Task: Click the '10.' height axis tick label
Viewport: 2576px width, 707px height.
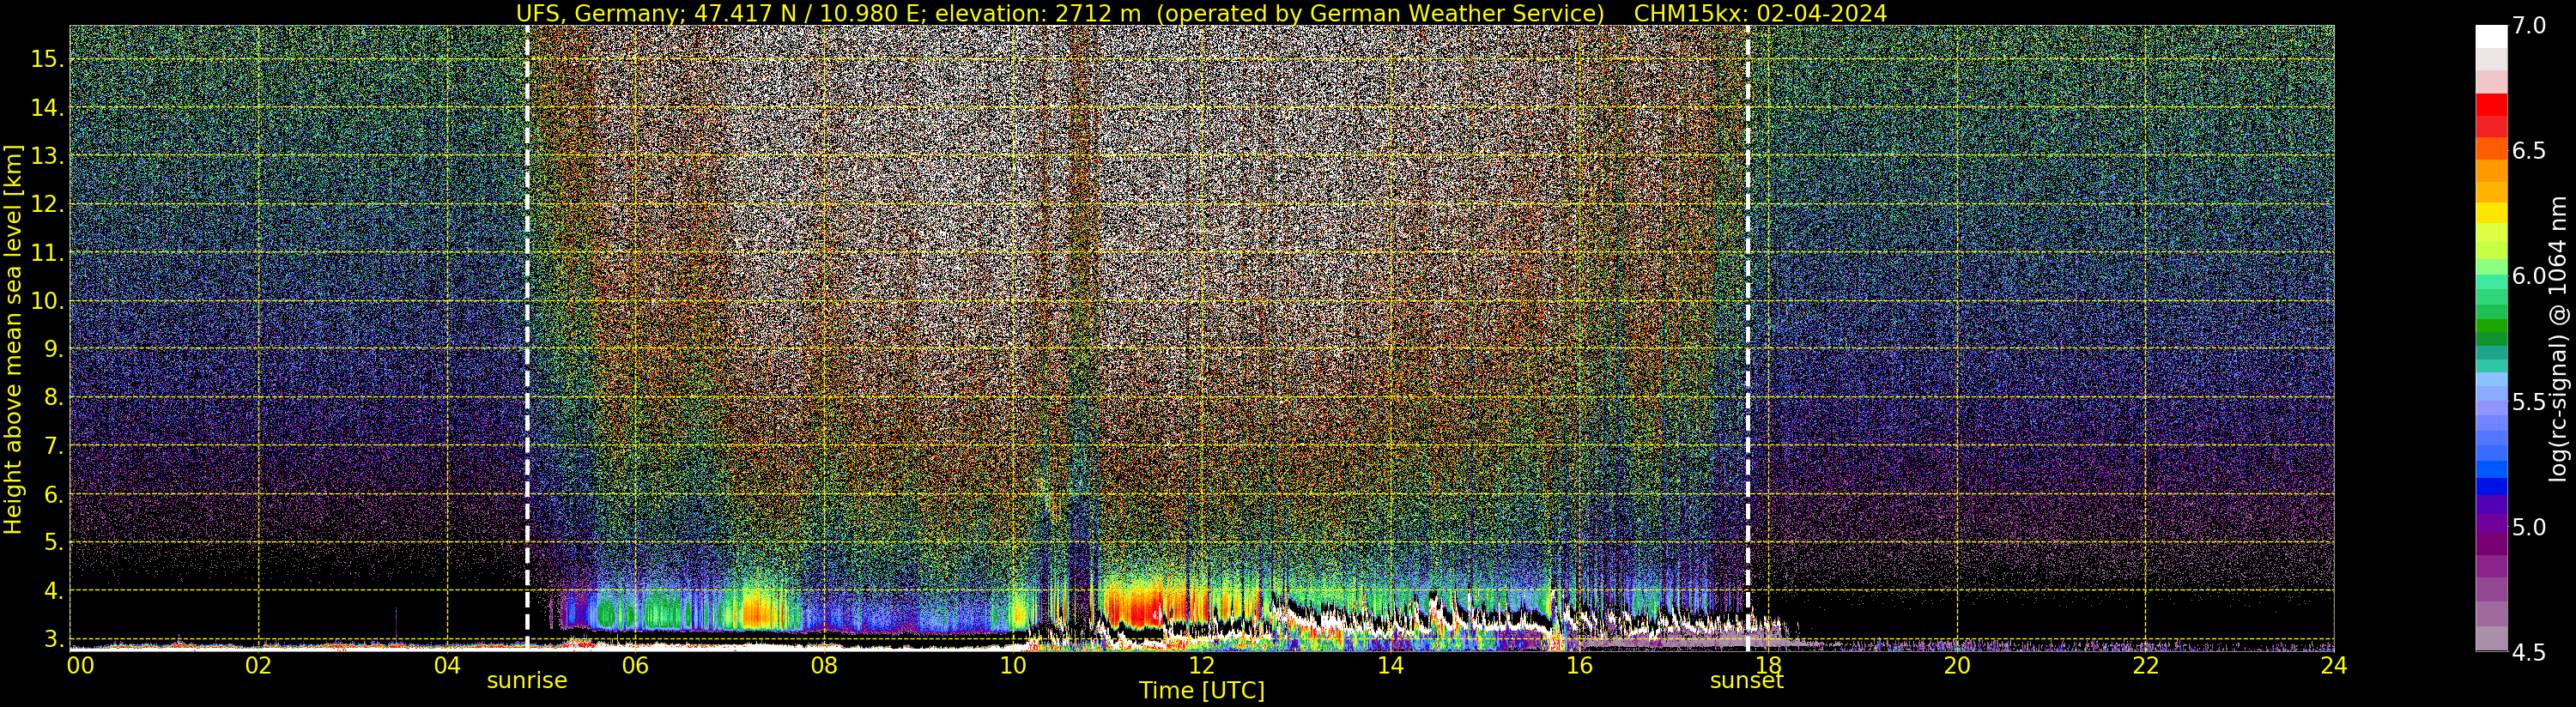Action: click(x=47, y=301)
